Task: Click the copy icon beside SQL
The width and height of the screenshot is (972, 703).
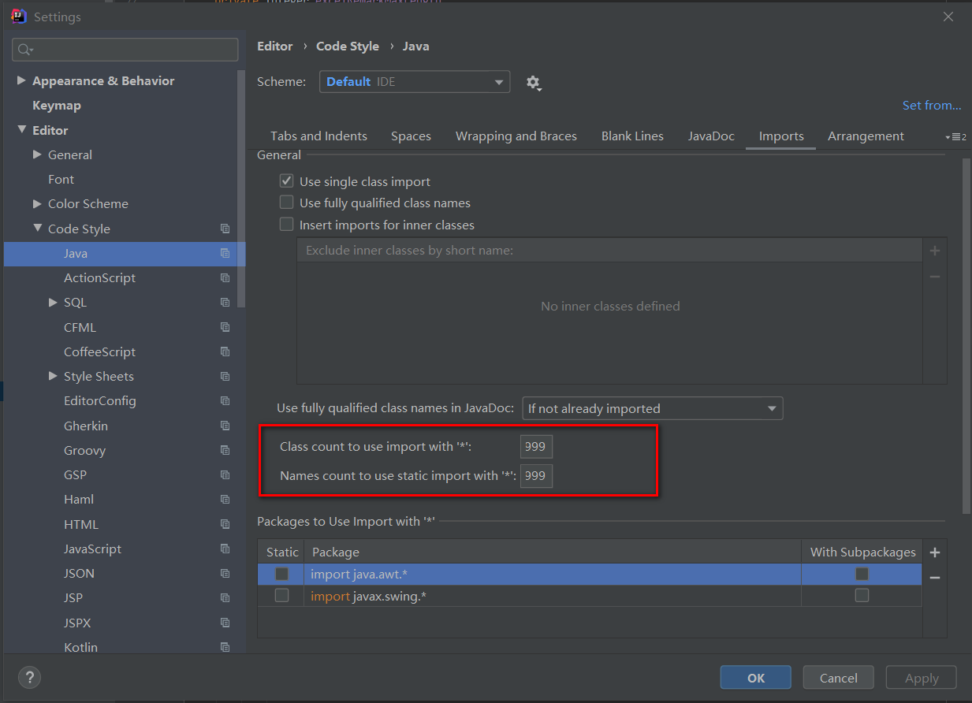Action: [x=225, y=303]
